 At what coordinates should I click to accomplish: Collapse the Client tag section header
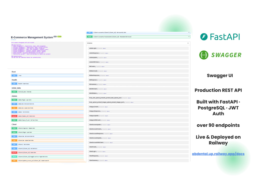[14, 124]
